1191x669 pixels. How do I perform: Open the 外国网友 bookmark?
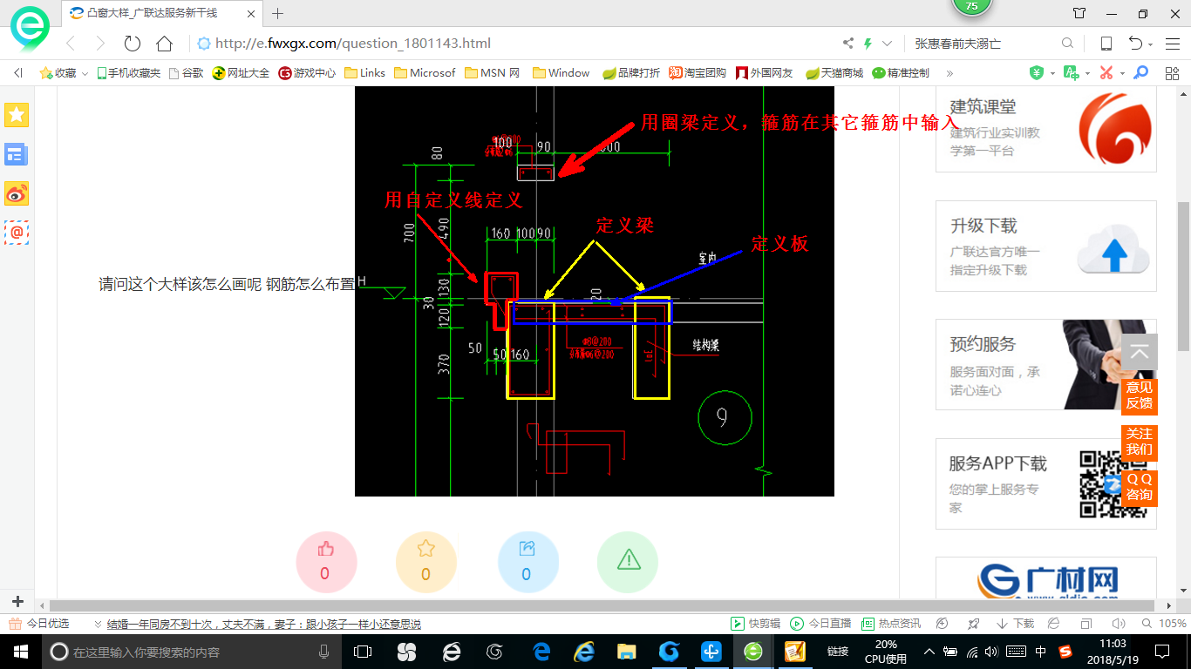[765, 73]
